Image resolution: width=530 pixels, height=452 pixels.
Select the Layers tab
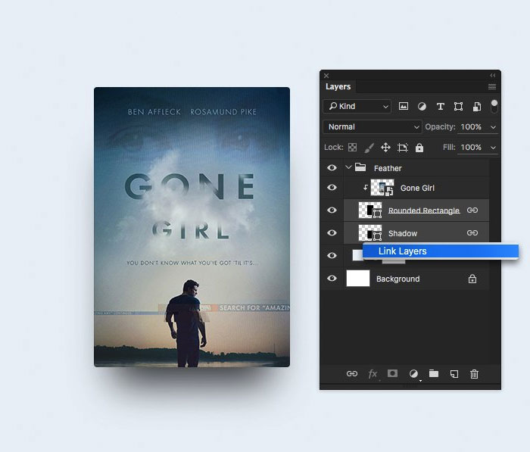coord(338,86)
